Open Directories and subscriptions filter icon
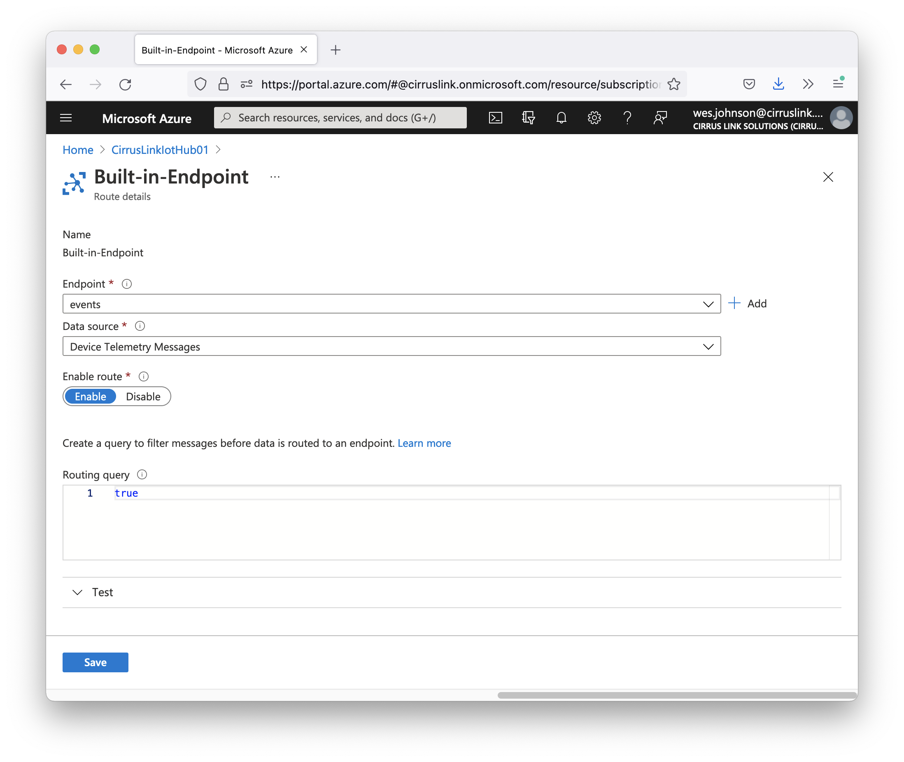Viewport: 904px width, 762px height. point(528,118)
